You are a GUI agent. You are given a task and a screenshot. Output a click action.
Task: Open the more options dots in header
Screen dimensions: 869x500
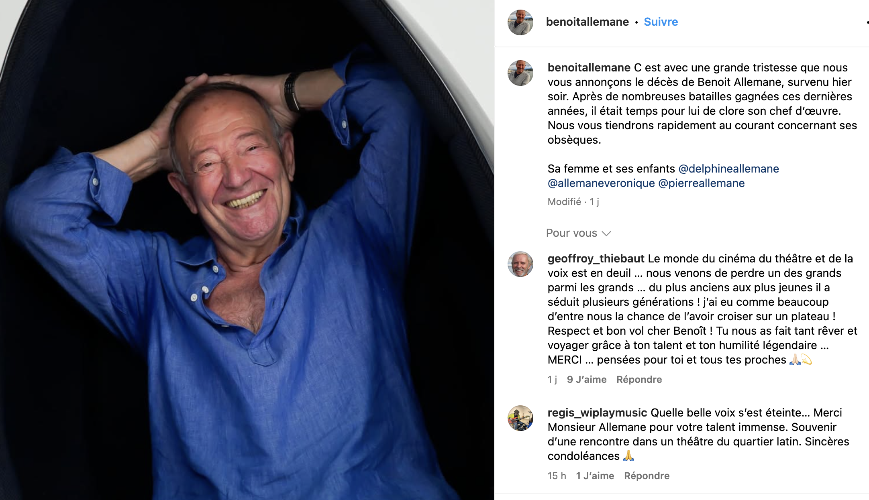[x=867, y=22]
